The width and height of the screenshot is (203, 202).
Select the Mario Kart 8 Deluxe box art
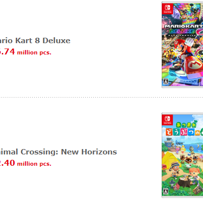click(x=182, y=45)
